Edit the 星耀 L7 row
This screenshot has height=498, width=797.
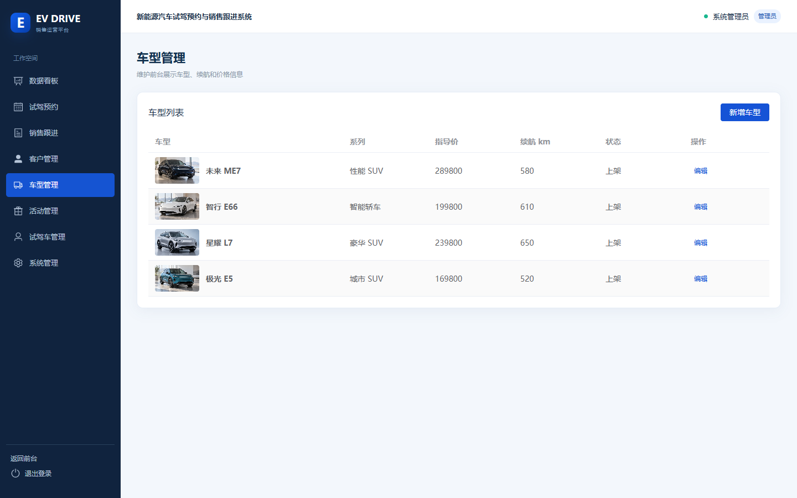click(701, 242)
